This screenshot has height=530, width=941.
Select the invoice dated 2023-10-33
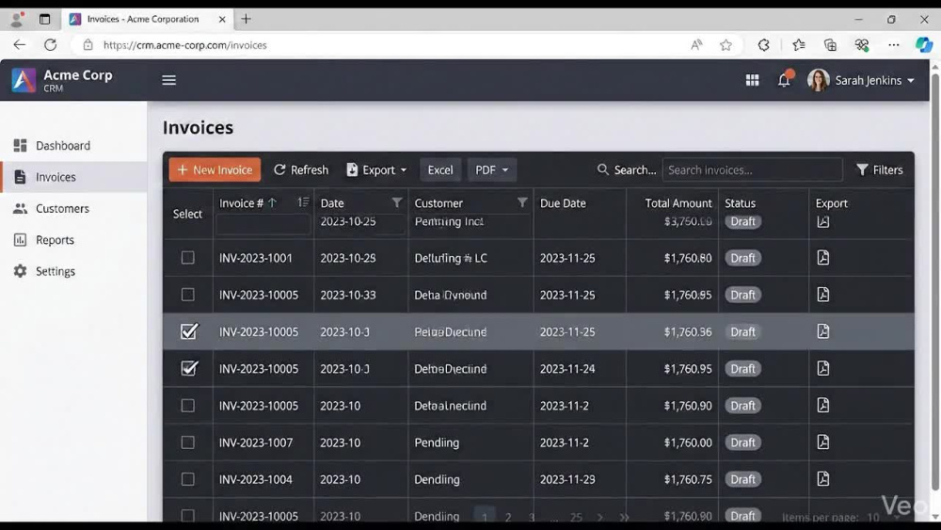(188, 295)
